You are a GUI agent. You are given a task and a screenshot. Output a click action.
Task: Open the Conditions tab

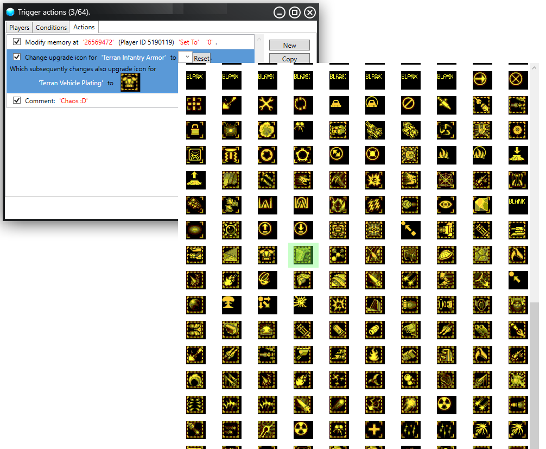tap(51, 28)
